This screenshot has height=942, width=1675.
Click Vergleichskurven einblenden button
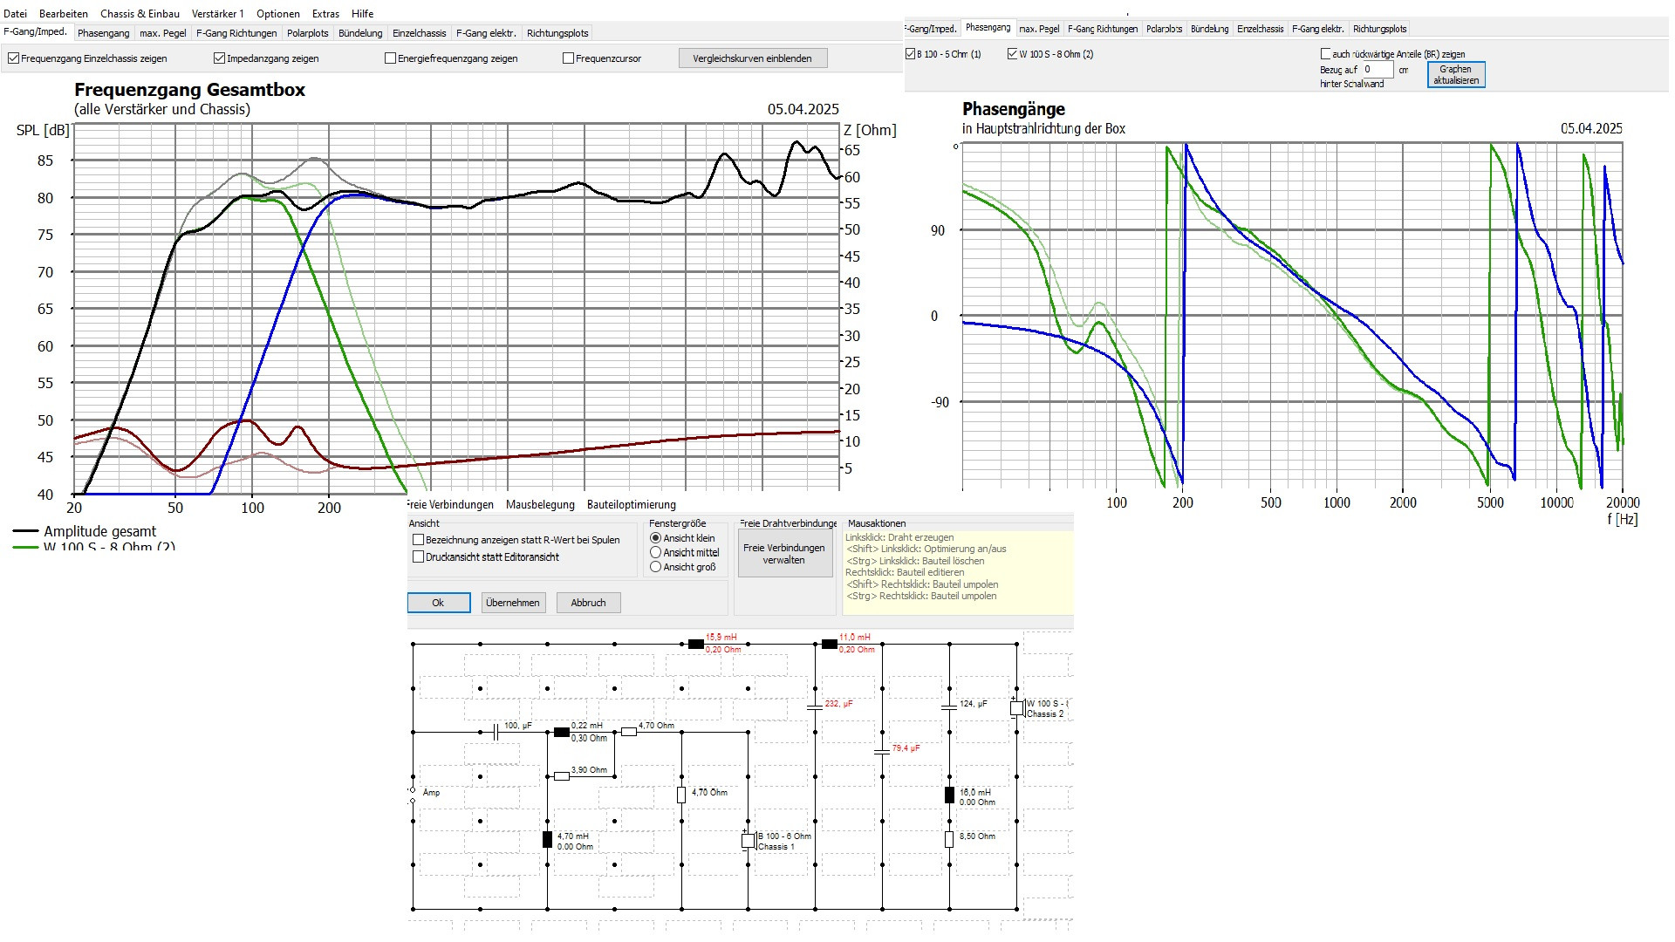752,58
